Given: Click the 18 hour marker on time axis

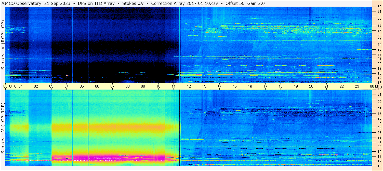Looking at the screenshot, I should coord(281,86).
